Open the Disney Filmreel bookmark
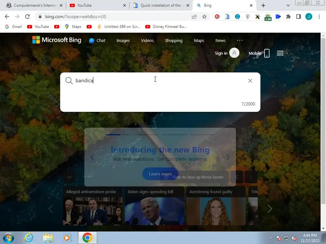 click(166, 27)
